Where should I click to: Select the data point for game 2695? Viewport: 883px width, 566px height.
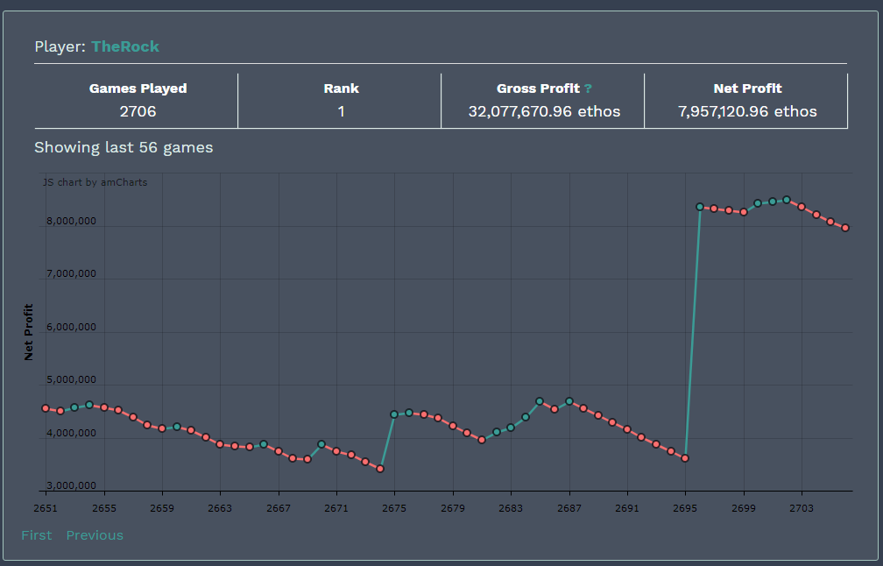point(685,458)
